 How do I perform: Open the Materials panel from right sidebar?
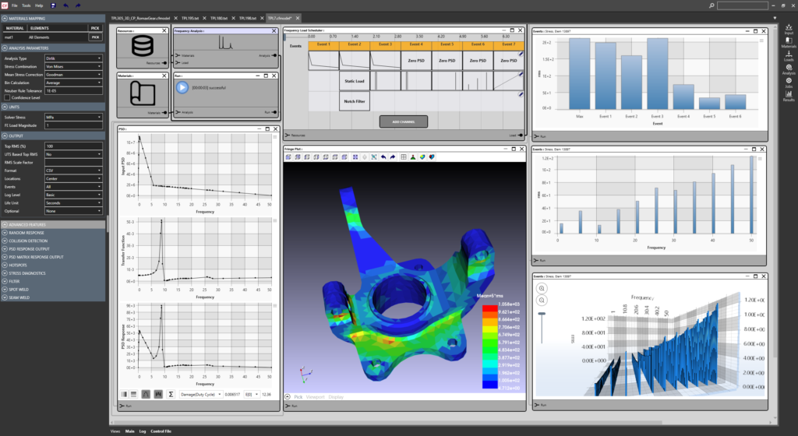[x=789, y=43]
